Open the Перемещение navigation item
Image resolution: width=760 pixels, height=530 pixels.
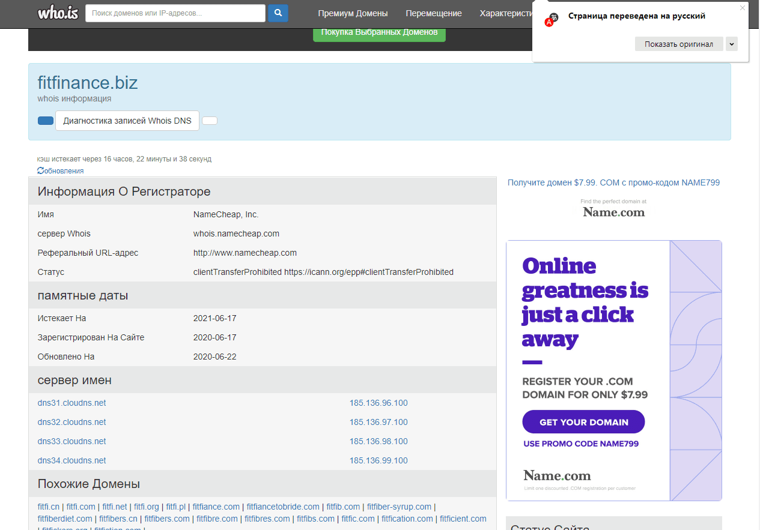[433, 13]
